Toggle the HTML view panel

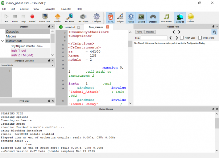click(110, 18)
